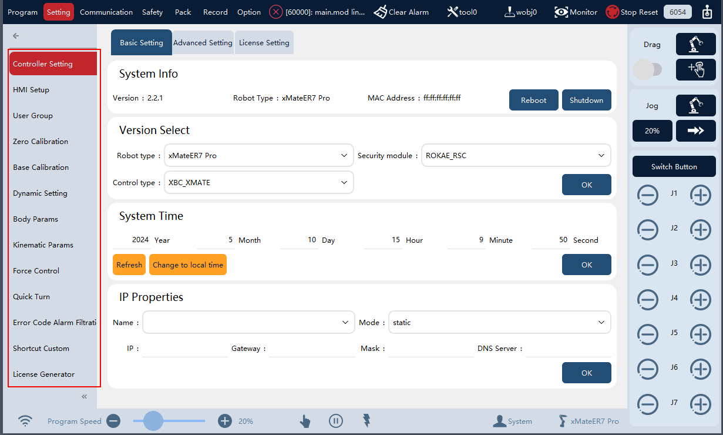Click the robot arm icon beside Drag
Viewport: 723px width, 435px height.
coord(696,44)
